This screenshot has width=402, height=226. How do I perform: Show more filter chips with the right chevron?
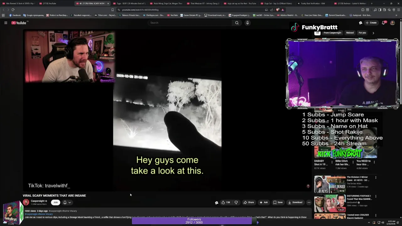point(373,33)
